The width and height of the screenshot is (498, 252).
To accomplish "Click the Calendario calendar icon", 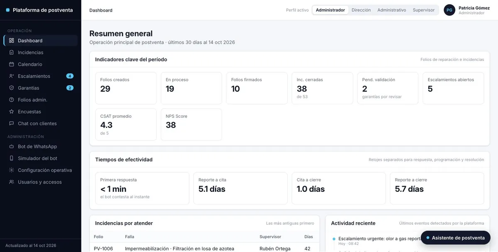I will (11, 64).
